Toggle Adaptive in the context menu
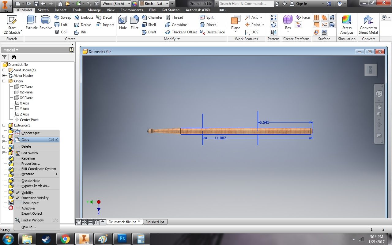 28,208
